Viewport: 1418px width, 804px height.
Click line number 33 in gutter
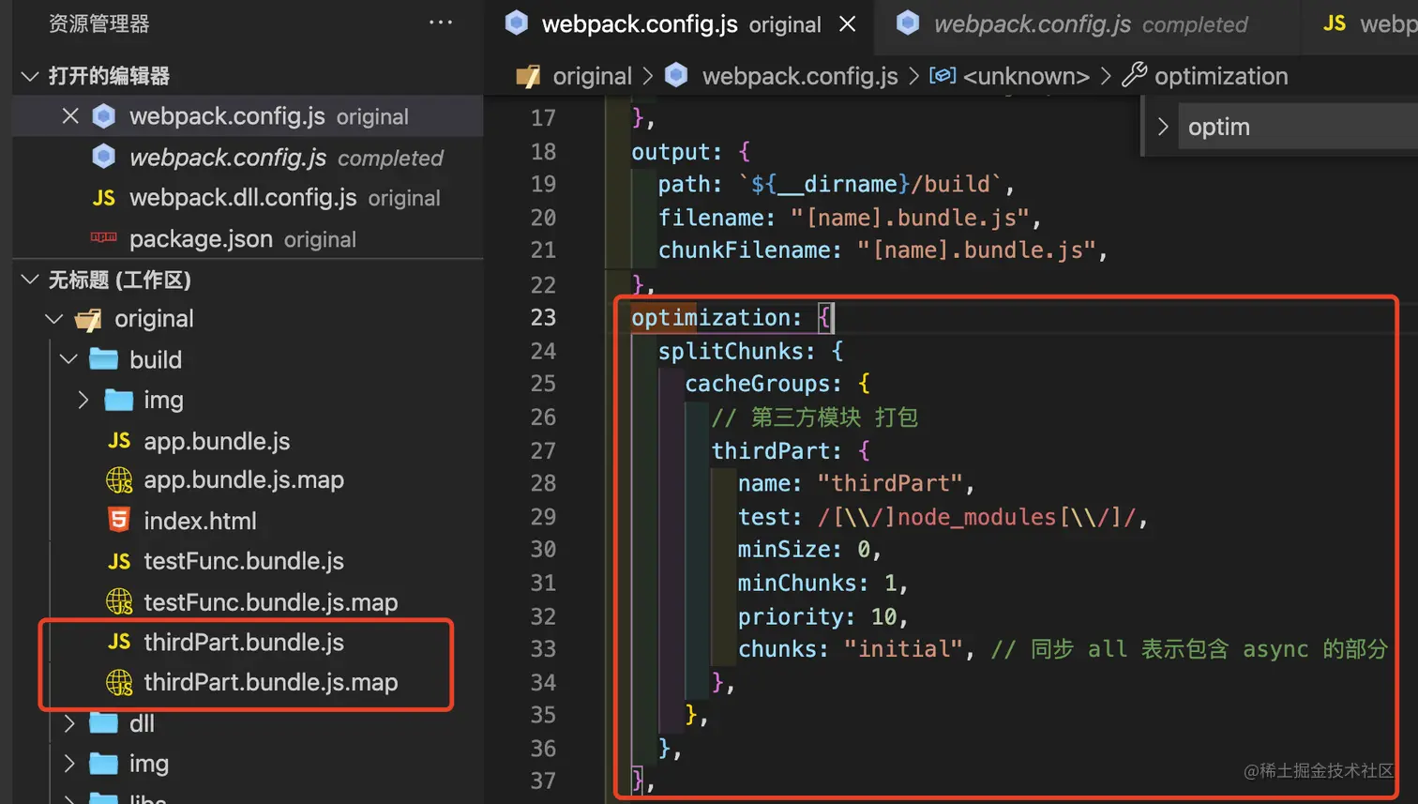click(543, 649)
